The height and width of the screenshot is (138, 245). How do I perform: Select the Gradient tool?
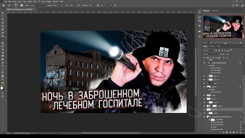(3, 53)
